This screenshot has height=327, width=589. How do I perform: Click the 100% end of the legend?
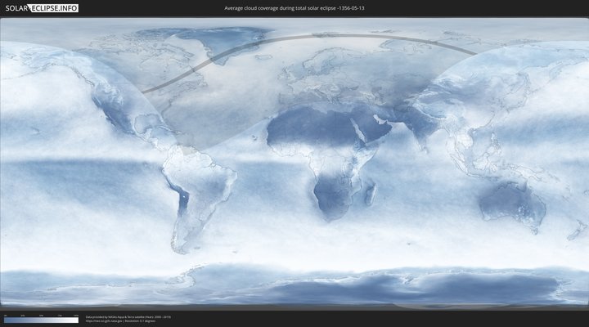78,320
